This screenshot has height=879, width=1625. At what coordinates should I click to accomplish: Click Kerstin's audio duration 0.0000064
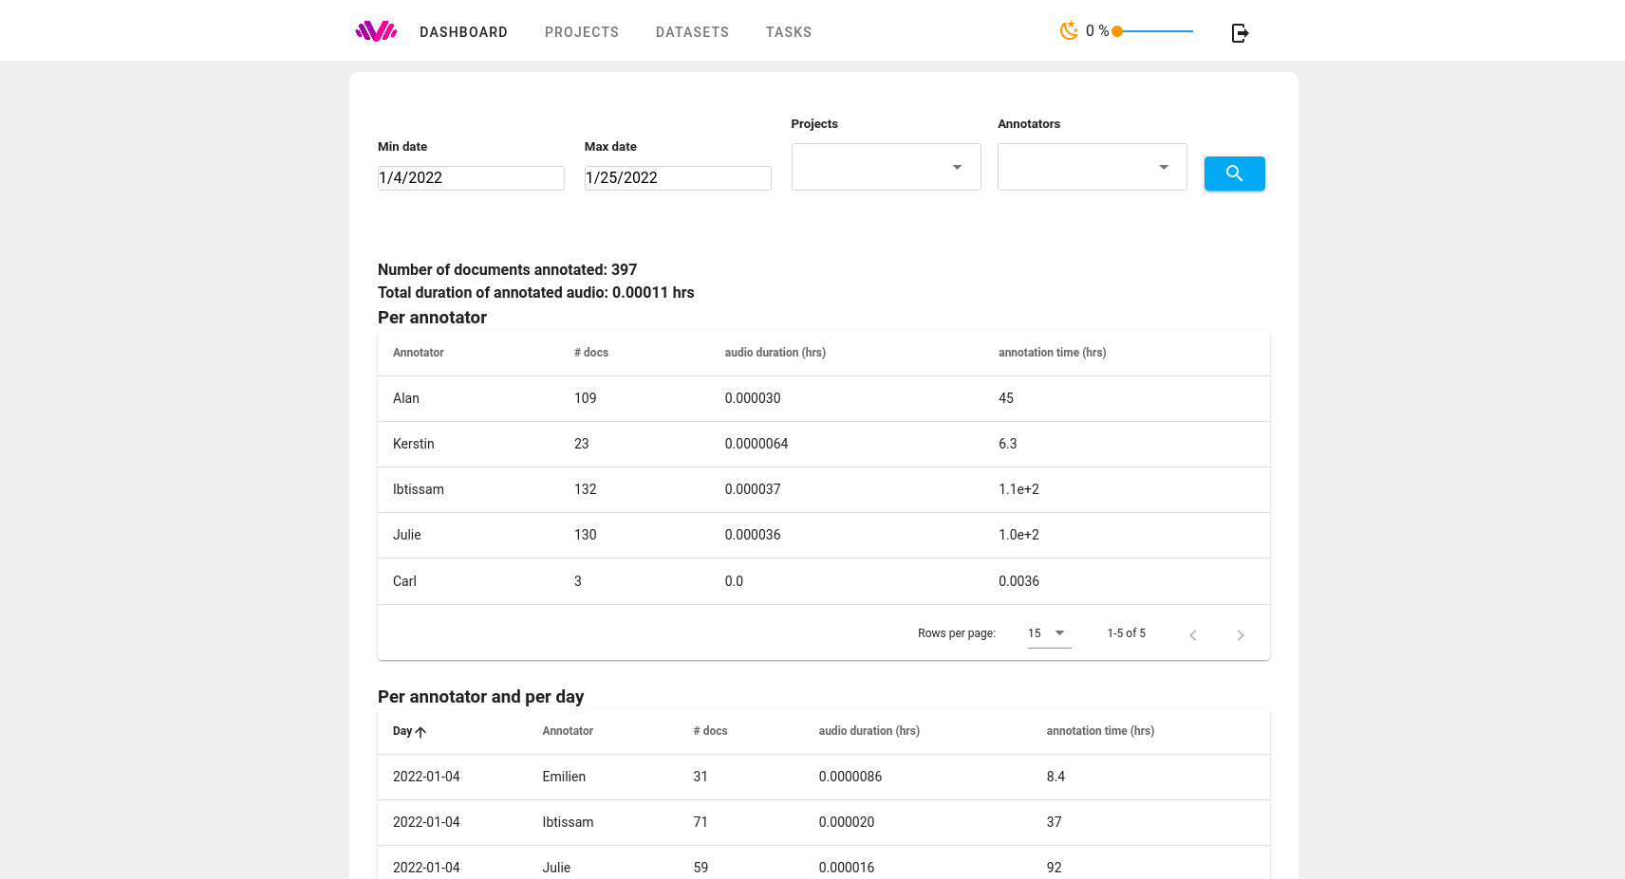click(756, 444)
